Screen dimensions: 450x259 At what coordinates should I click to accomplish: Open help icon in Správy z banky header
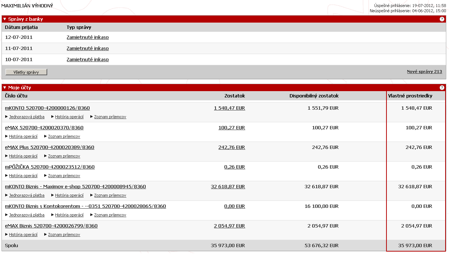click(x=442, y=19)
